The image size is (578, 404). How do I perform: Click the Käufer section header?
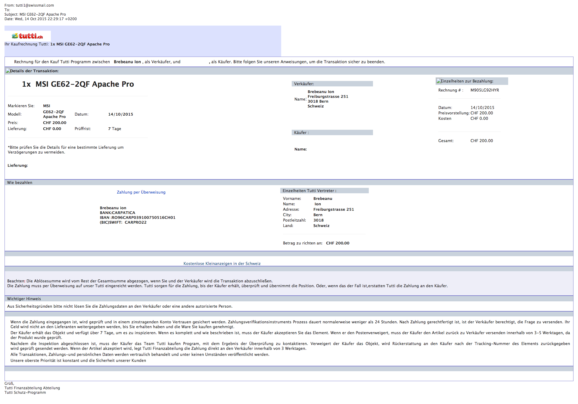point(301,133)
